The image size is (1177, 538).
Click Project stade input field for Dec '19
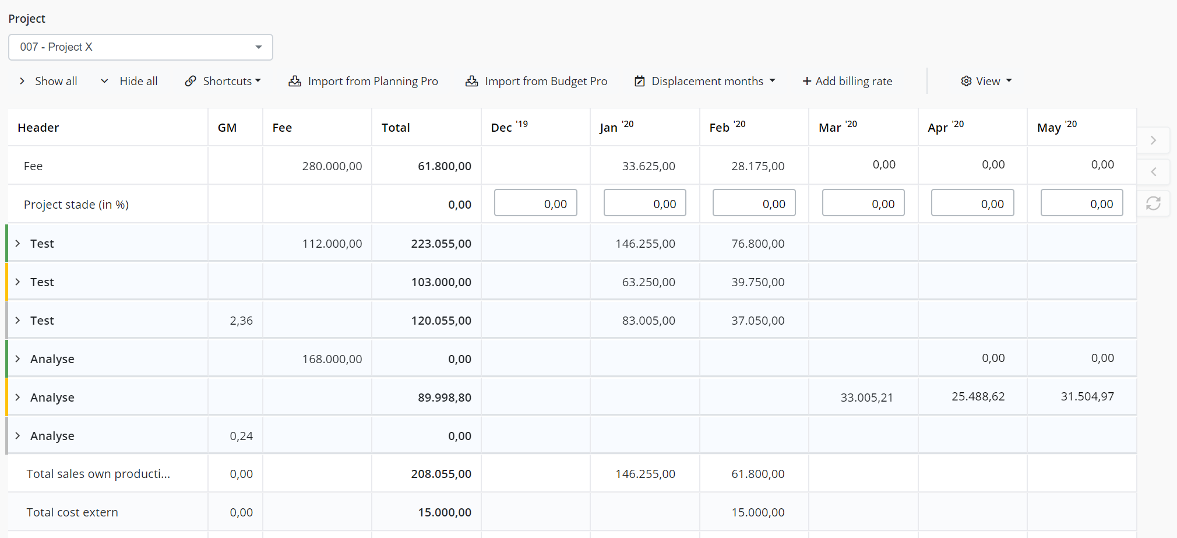[x=535, y=203]
